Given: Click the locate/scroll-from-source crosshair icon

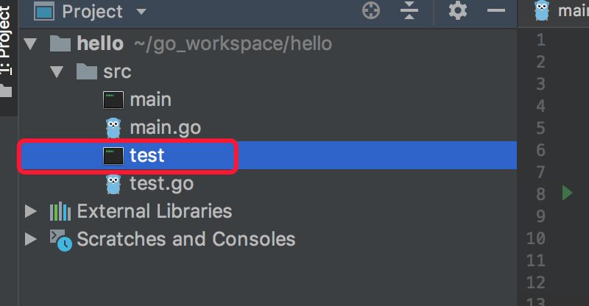Looking at the screenshot, I should click(371, 10).
